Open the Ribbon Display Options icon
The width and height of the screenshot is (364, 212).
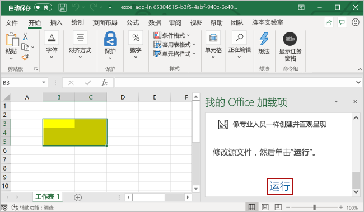[x=301, y=7]
